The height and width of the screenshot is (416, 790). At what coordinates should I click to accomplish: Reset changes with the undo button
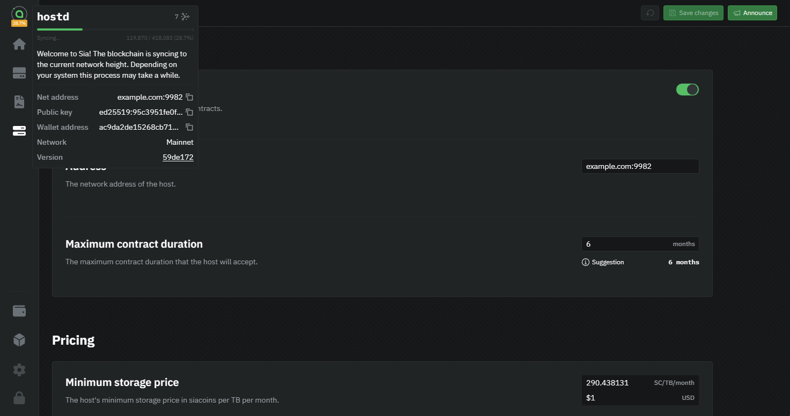pos(650,13)
